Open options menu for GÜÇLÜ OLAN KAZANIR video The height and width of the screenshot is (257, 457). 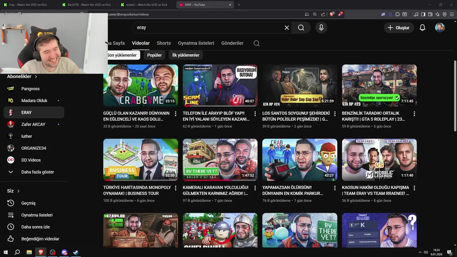pyautogui.click(x=175, y=114)
